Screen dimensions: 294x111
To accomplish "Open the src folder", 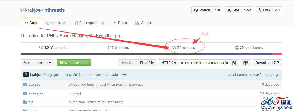I will [31, 102].
